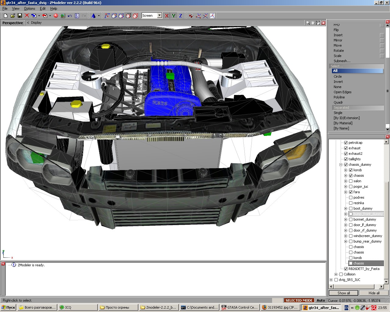Screen dimensions: 390x312
Task: Expand the bonnet_dummy tree node
Action: (346, 219)
